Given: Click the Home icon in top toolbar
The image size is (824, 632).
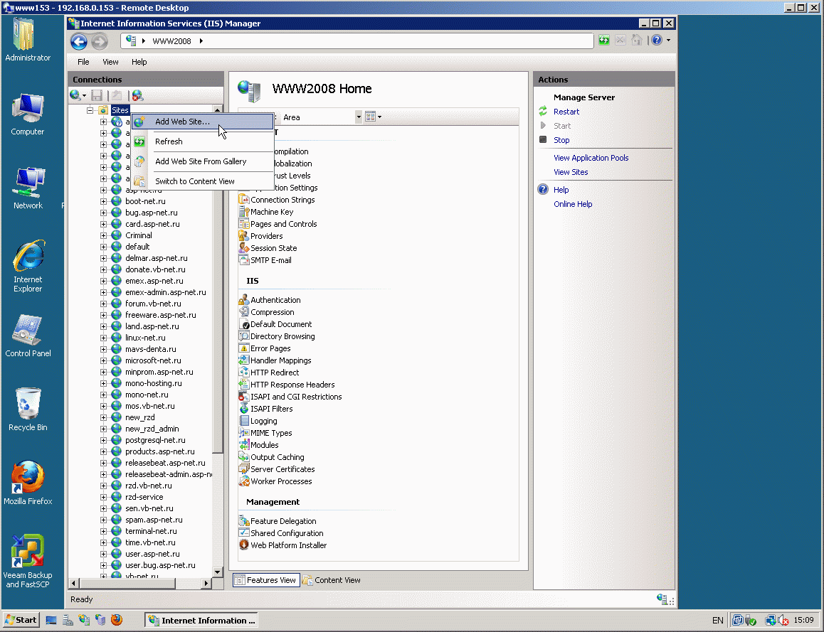Looking at the screenshot, I should pyautogui.click(x=636, y=41).
